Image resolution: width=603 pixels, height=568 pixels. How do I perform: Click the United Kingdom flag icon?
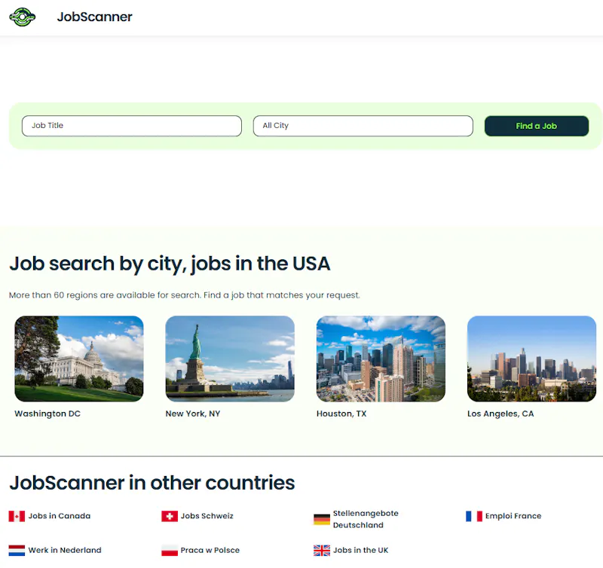[322, 551]
